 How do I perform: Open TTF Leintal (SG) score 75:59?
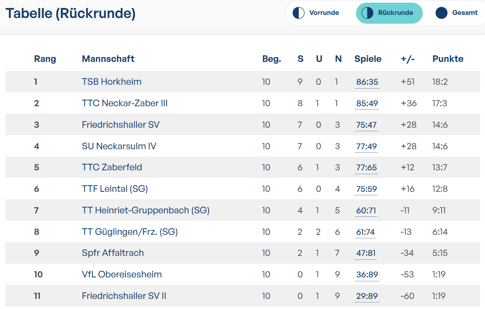(367, 189)
